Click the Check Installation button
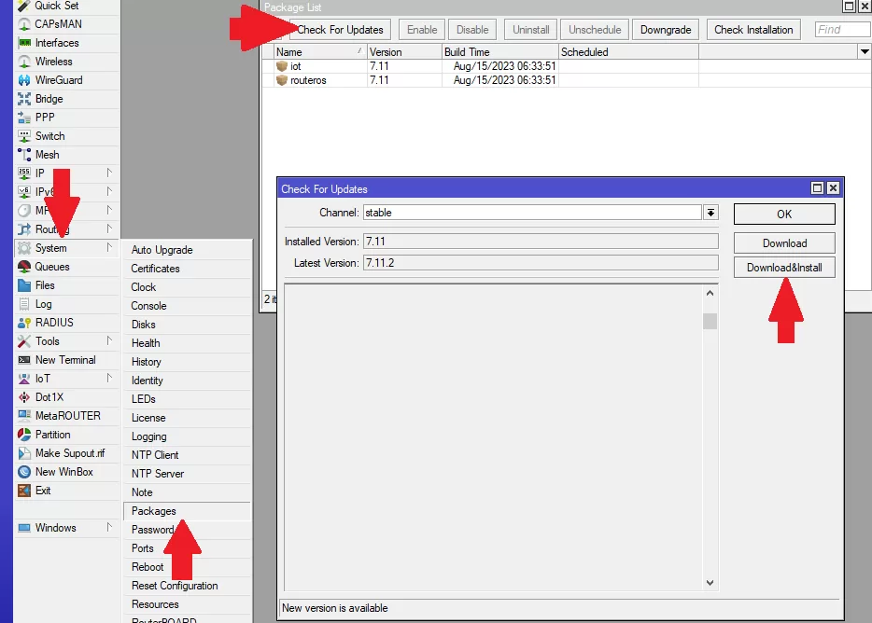This screenshot has width=872, height=623. [x=753, y=30]
